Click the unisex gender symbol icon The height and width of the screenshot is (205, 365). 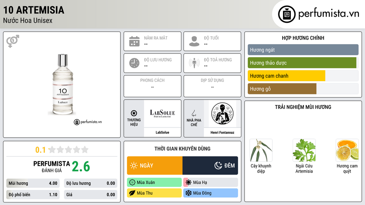12,41
